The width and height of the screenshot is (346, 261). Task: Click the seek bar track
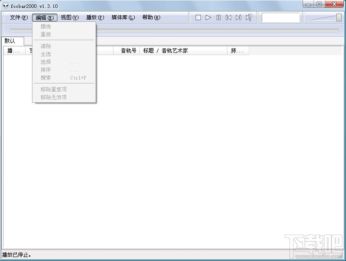(x=175, y=31)
